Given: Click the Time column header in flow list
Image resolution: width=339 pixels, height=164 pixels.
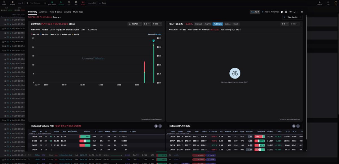Looking at the screenshot, I should (14, 14).
